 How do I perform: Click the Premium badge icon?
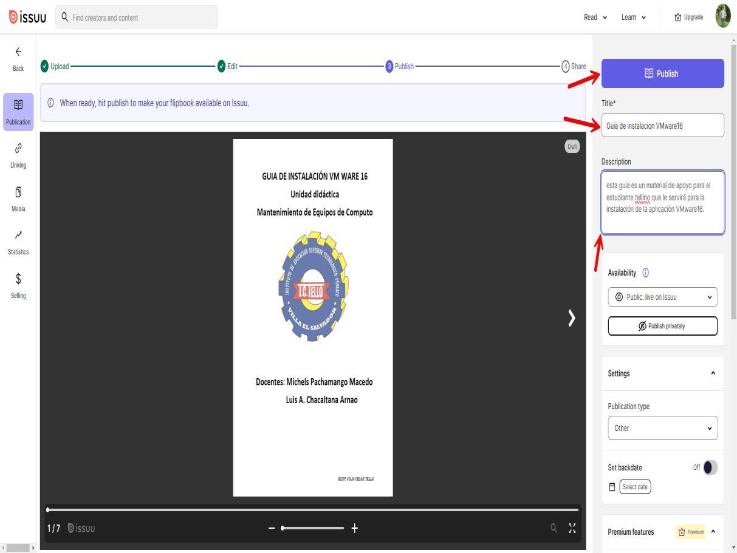692,532
